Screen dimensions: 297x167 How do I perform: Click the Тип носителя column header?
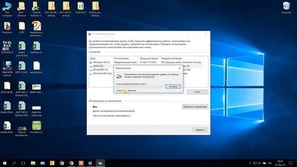[121, 58]
